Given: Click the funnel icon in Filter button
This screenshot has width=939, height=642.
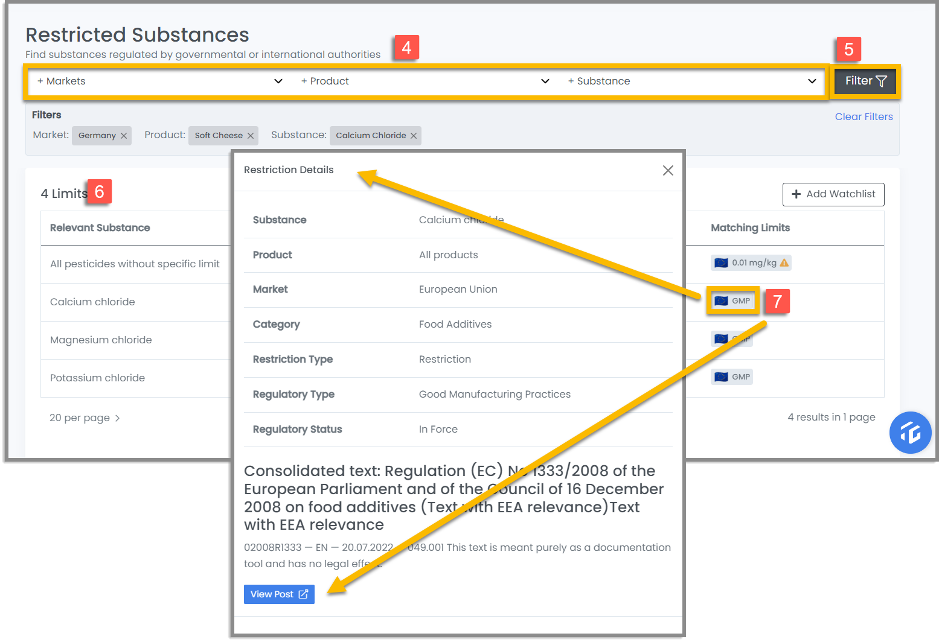Looking at the screenshot, I should [882, 81].
